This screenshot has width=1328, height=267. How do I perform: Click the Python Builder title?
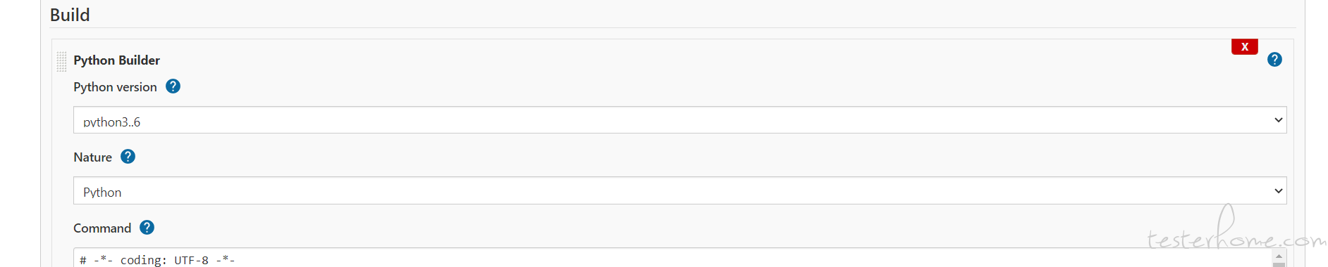pyautogui.click(x=116, y=60)
